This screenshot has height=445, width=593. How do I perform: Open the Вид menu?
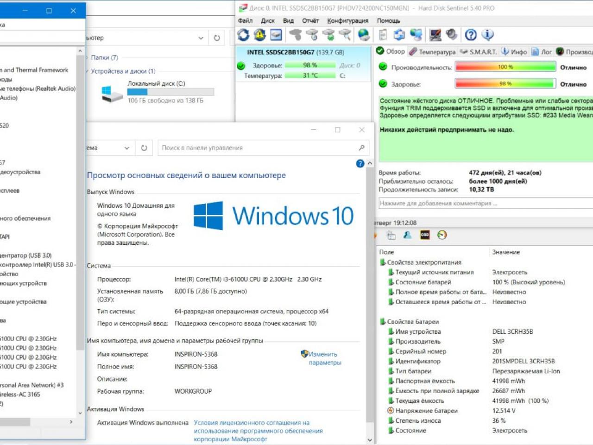click(288, 20)
